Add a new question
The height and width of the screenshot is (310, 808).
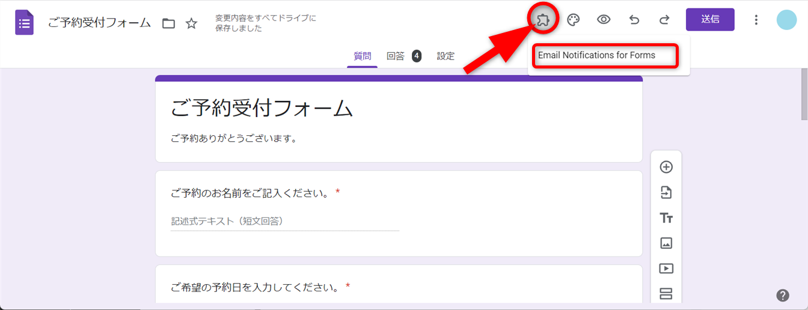[x=666, y=167]
